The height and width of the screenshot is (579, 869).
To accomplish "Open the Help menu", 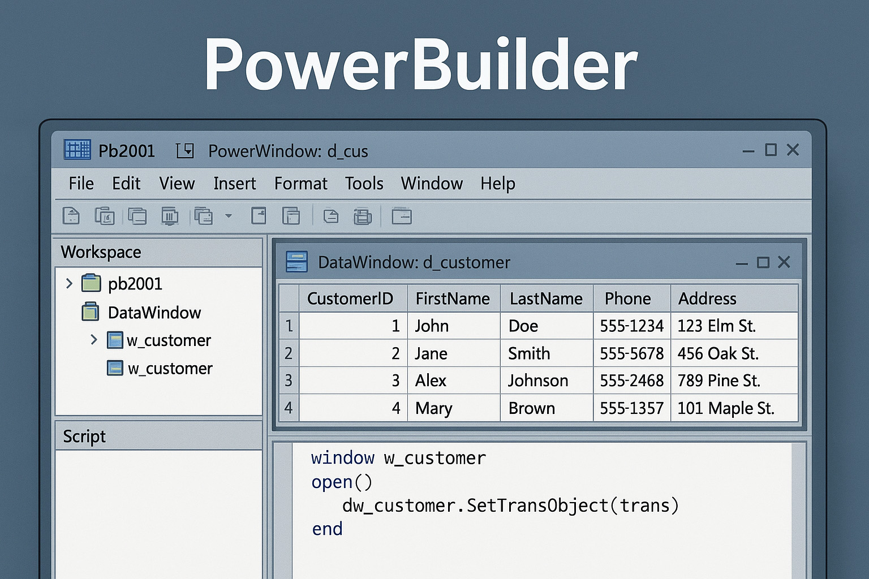I will 498,183.
